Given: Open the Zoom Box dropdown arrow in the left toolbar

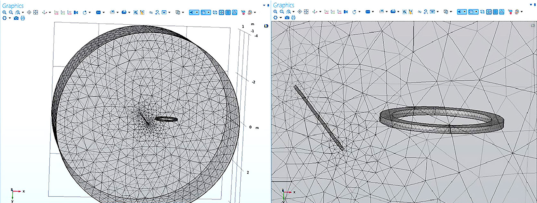Looking at the screenshot, I should pyautogui.click(x=23, y=13).
